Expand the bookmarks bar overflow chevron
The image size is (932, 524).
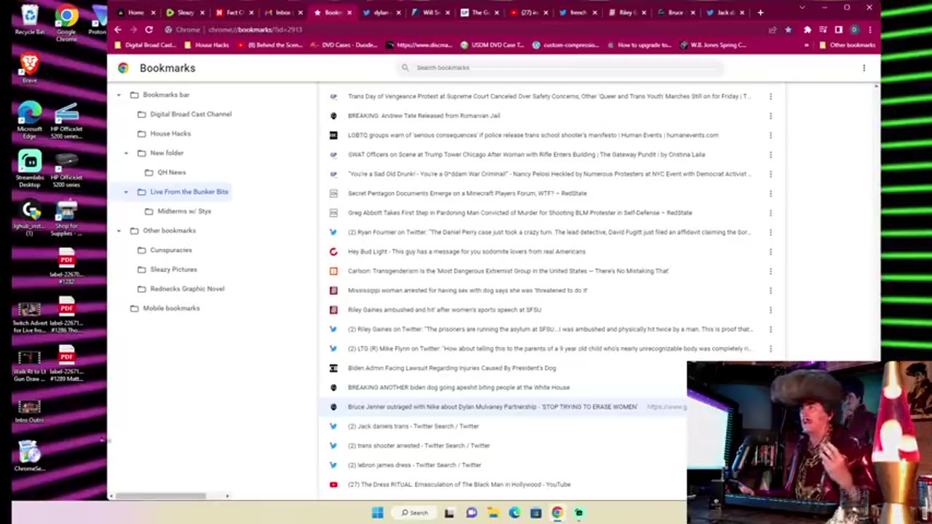point(806,45)
